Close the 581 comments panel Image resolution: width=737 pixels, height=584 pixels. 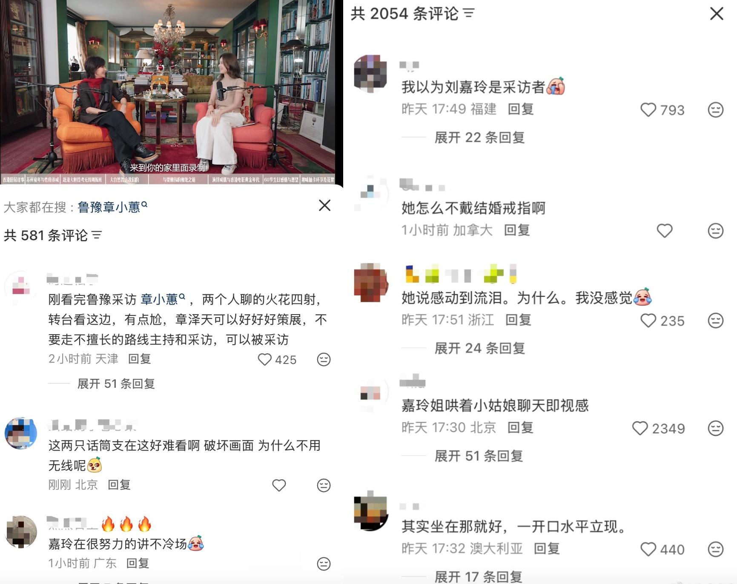click(x=324, y=205)
